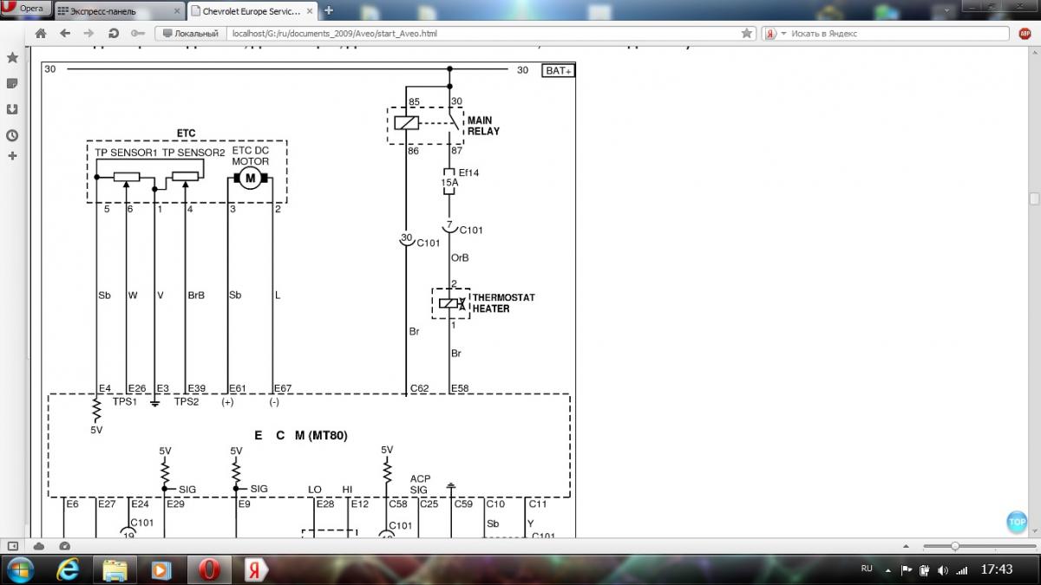This screenshot has width=1041, height=585.
Task: Reload the current page
Action: coord(113,33)
